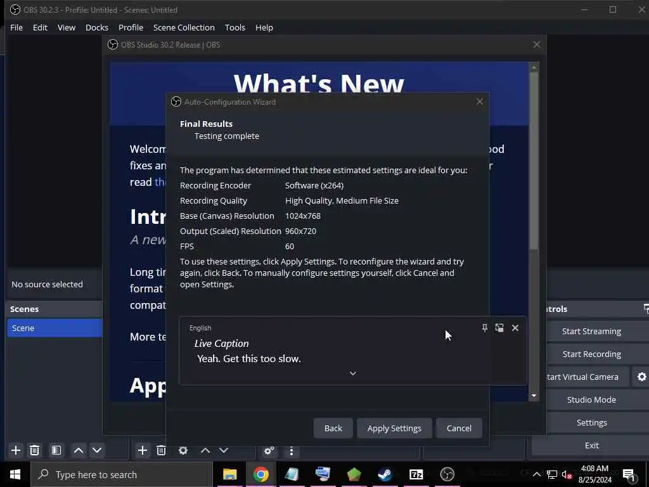Pop out Live Caption window icon
This screenshot has height=487, width=649.
499,328
